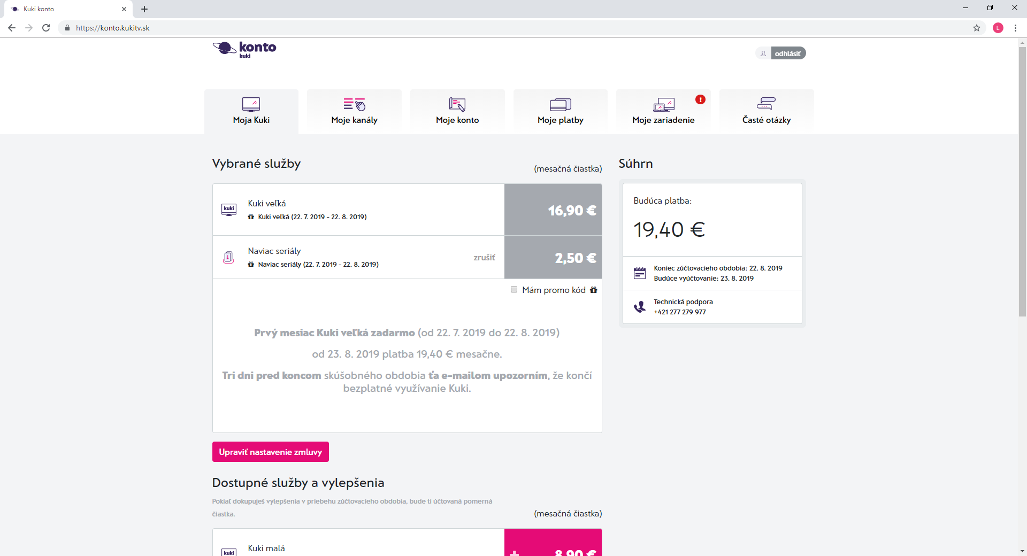Open the Moja Kuki tab

[x=251, y=112]
